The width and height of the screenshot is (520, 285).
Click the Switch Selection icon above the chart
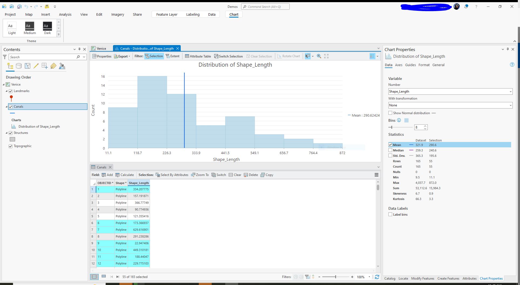tap(228, 56)
